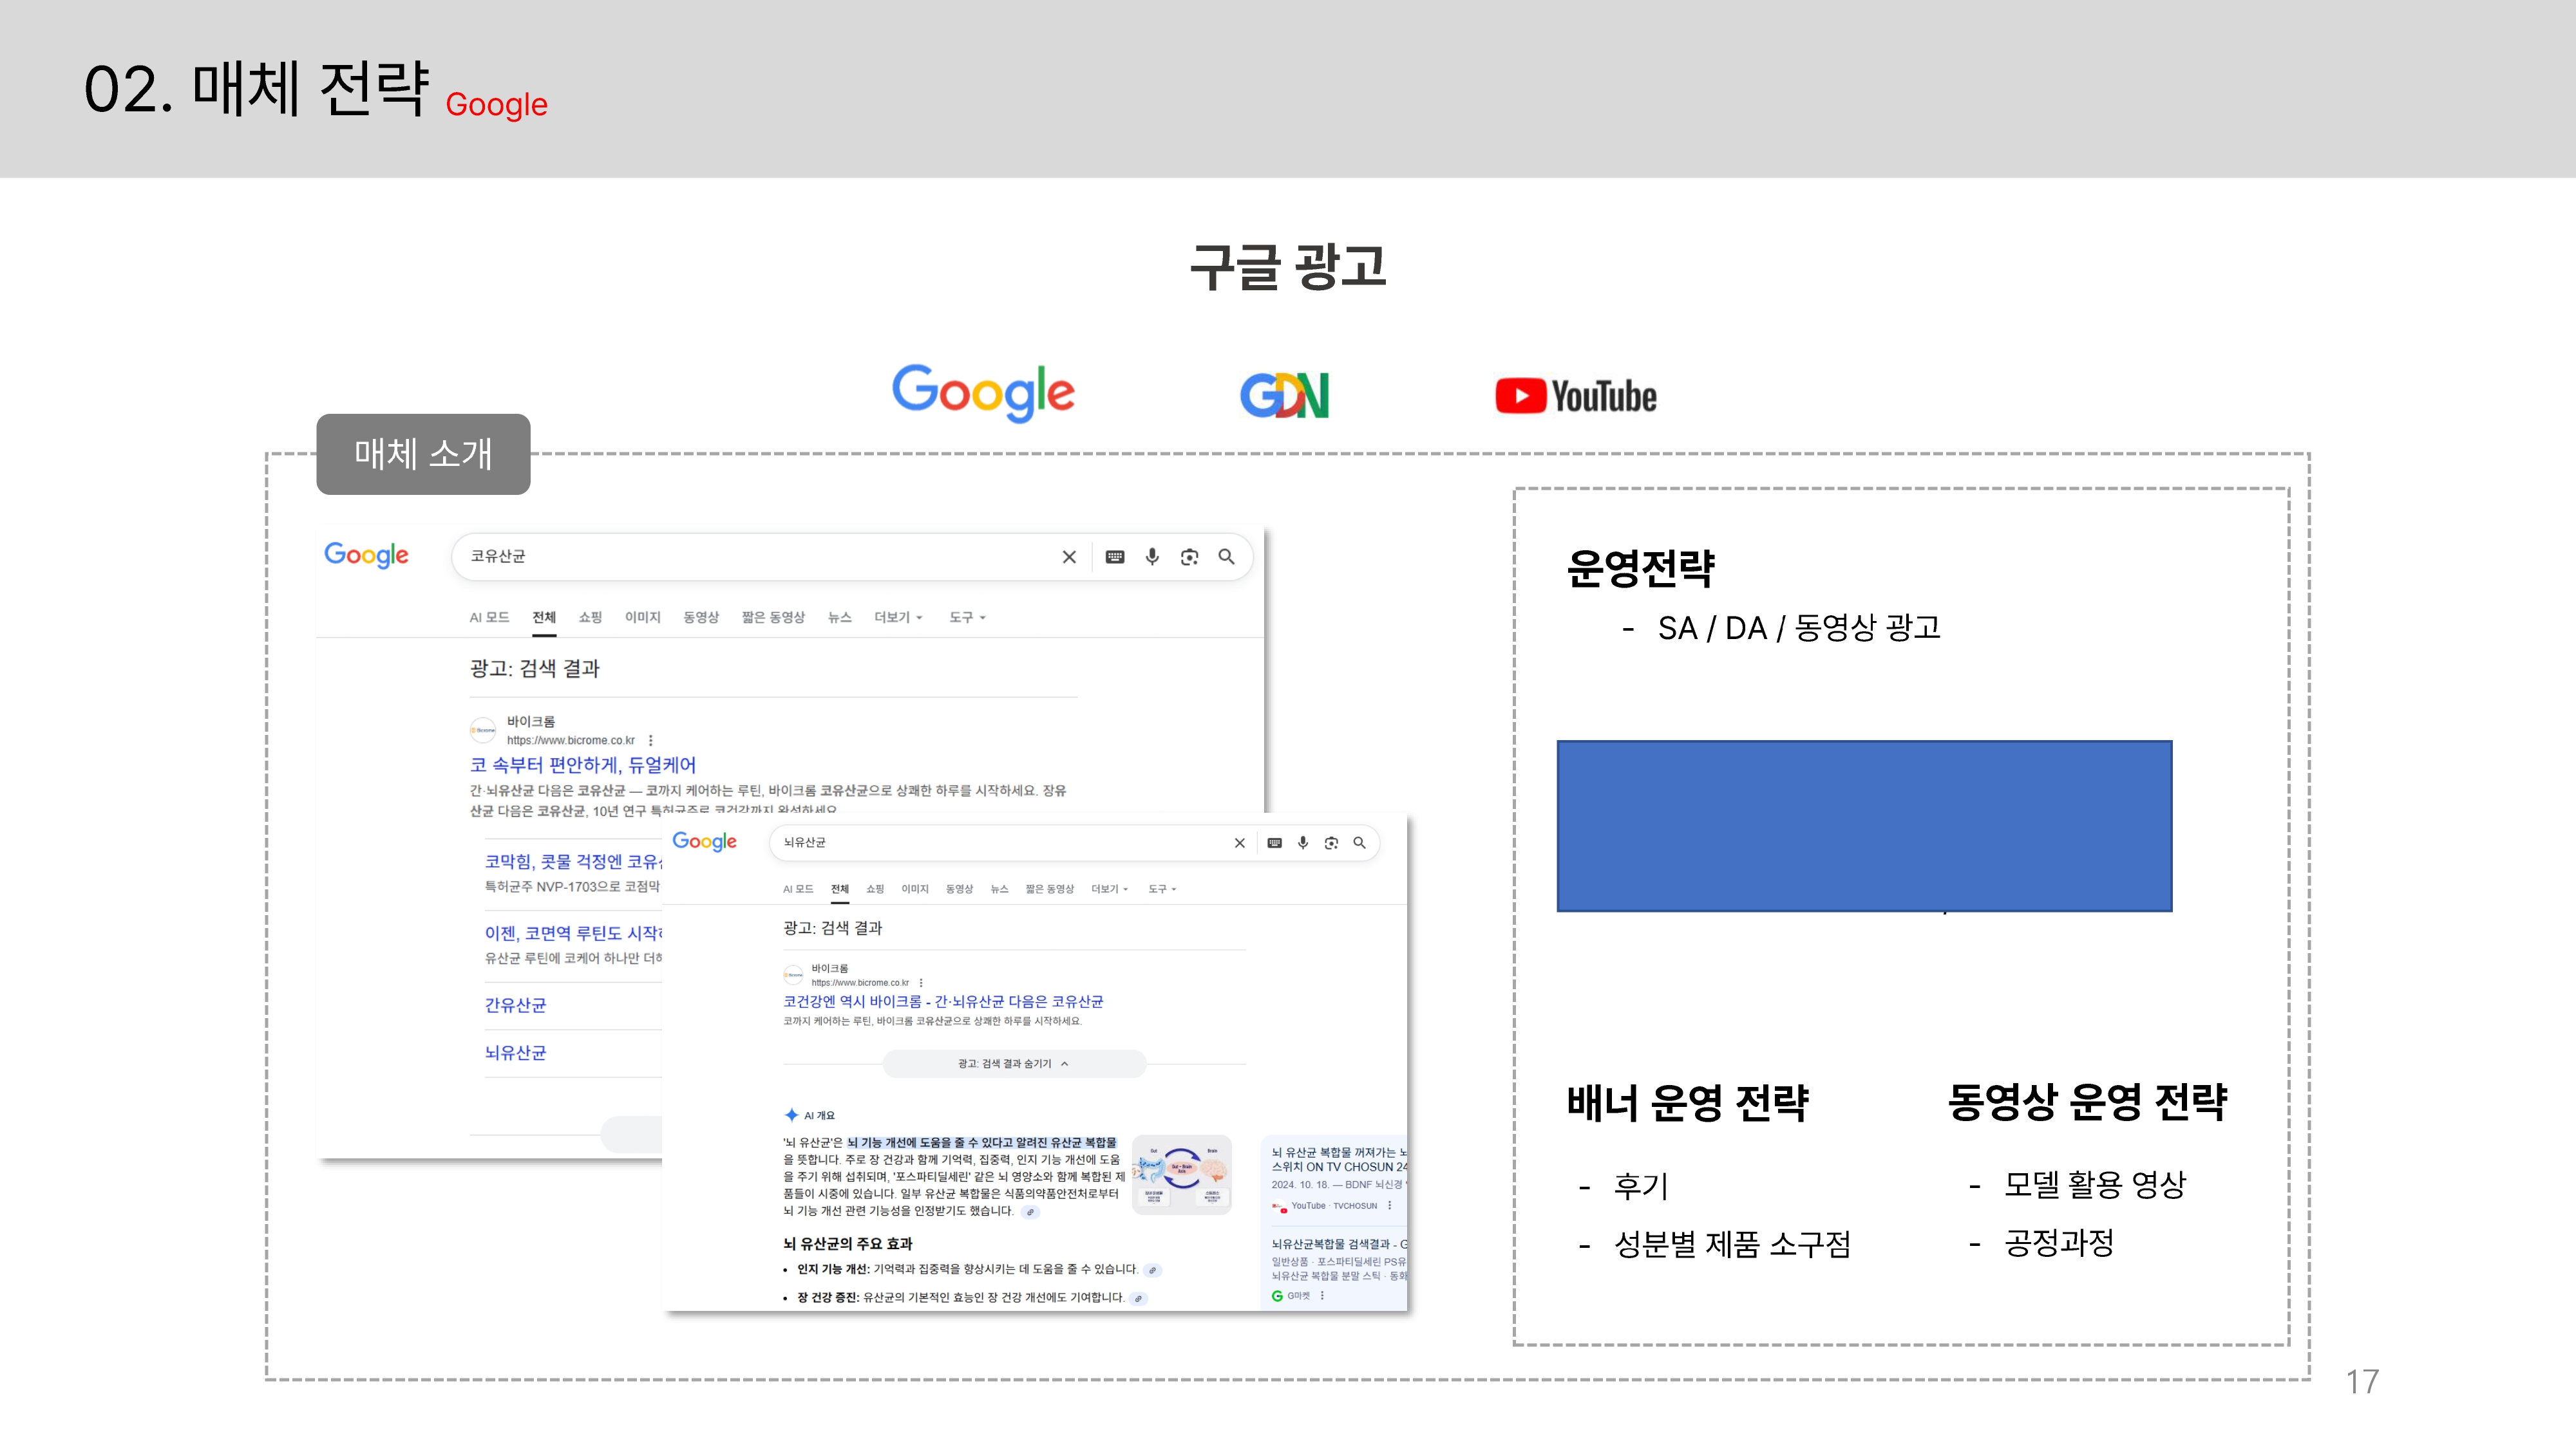
Task: Click the 간유산균 sitelink
Action: (515, 1005)
